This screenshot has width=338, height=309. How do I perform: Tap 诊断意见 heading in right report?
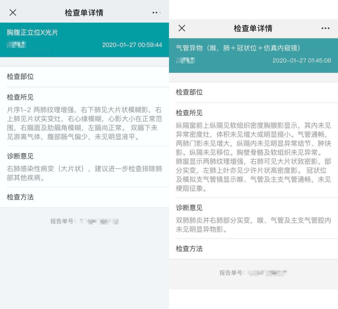[x=189, y=208]
